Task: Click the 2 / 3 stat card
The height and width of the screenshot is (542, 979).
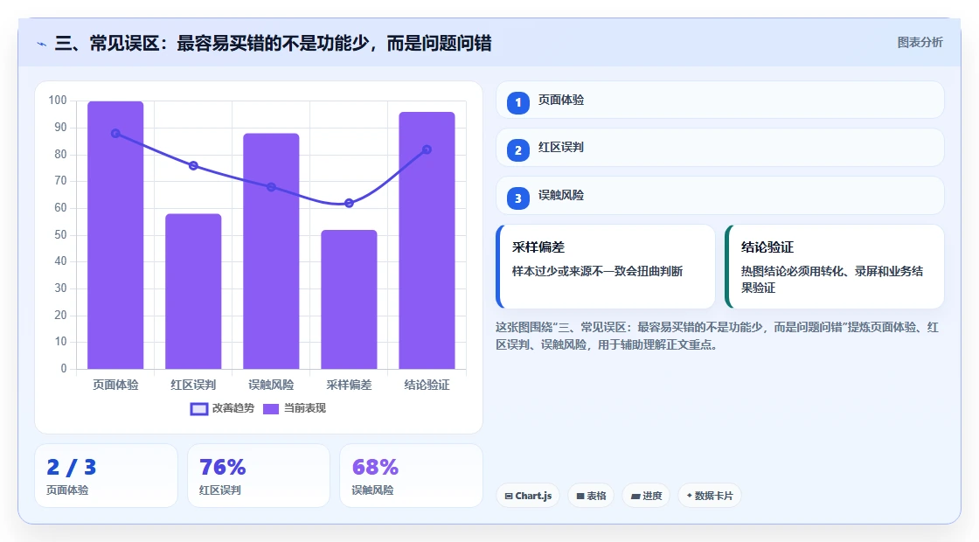Action: point(106,476)
